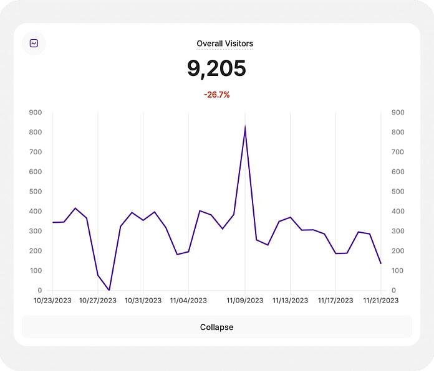Click the 10/23/2023 x-axis date label
Viewport: 434px width, 371px height.
pos(52,300)
